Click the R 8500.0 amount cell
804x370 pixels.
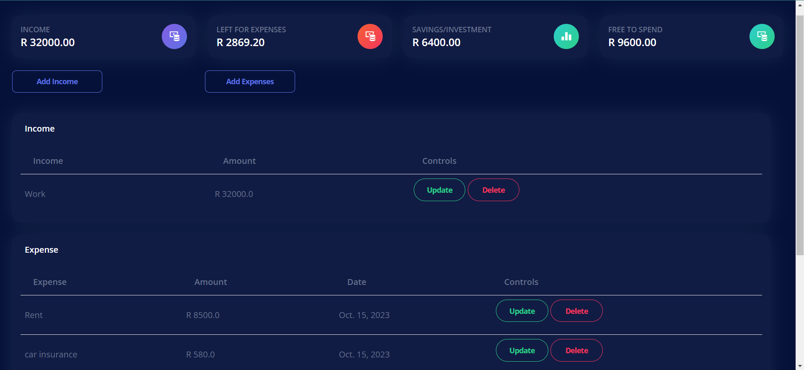203,315
